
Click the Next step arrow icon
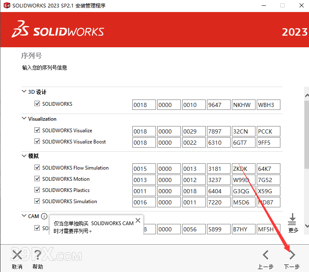point(292,255)
